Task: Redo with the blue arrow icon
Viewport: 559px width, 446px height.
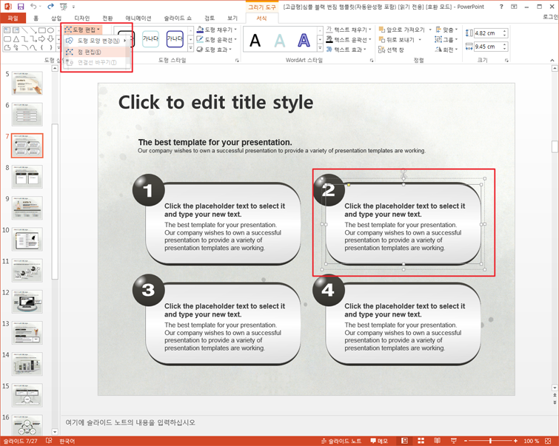Action: pos(50,7)
